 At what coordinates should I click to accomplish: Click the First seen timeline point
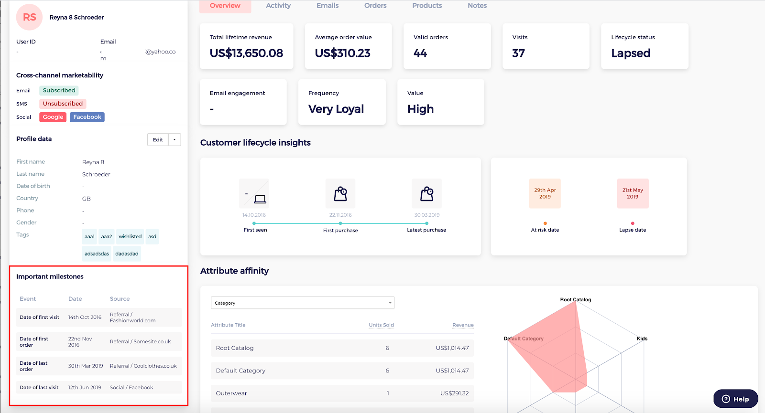point(254,223)
